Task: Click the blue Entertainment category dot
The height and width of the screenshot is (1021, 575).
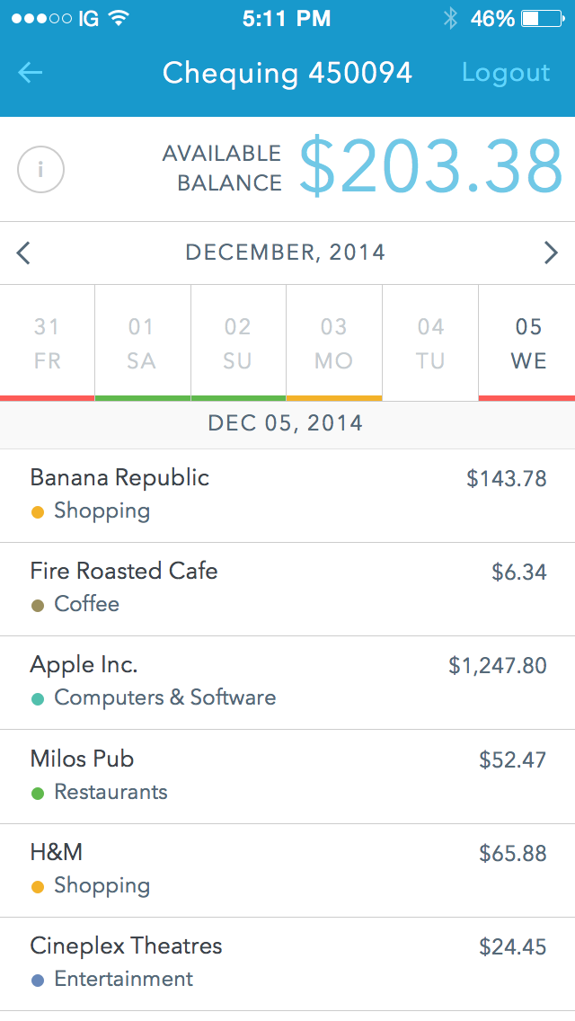Action: [x=38, y=980]
